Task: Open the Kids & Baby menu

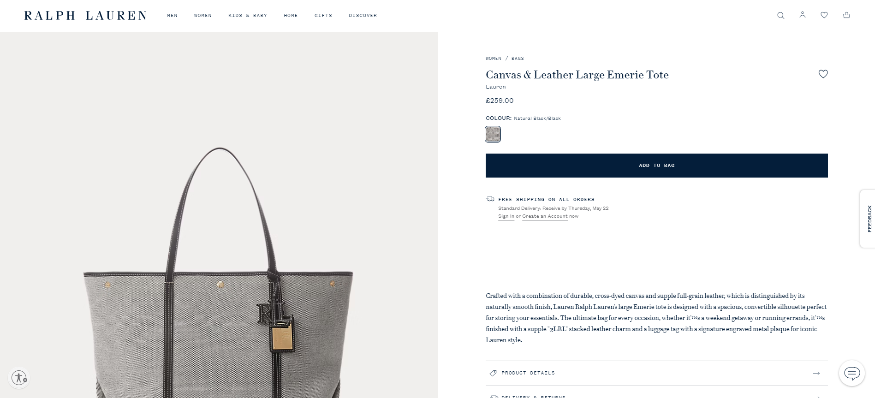Action: (x=248, y=16)
